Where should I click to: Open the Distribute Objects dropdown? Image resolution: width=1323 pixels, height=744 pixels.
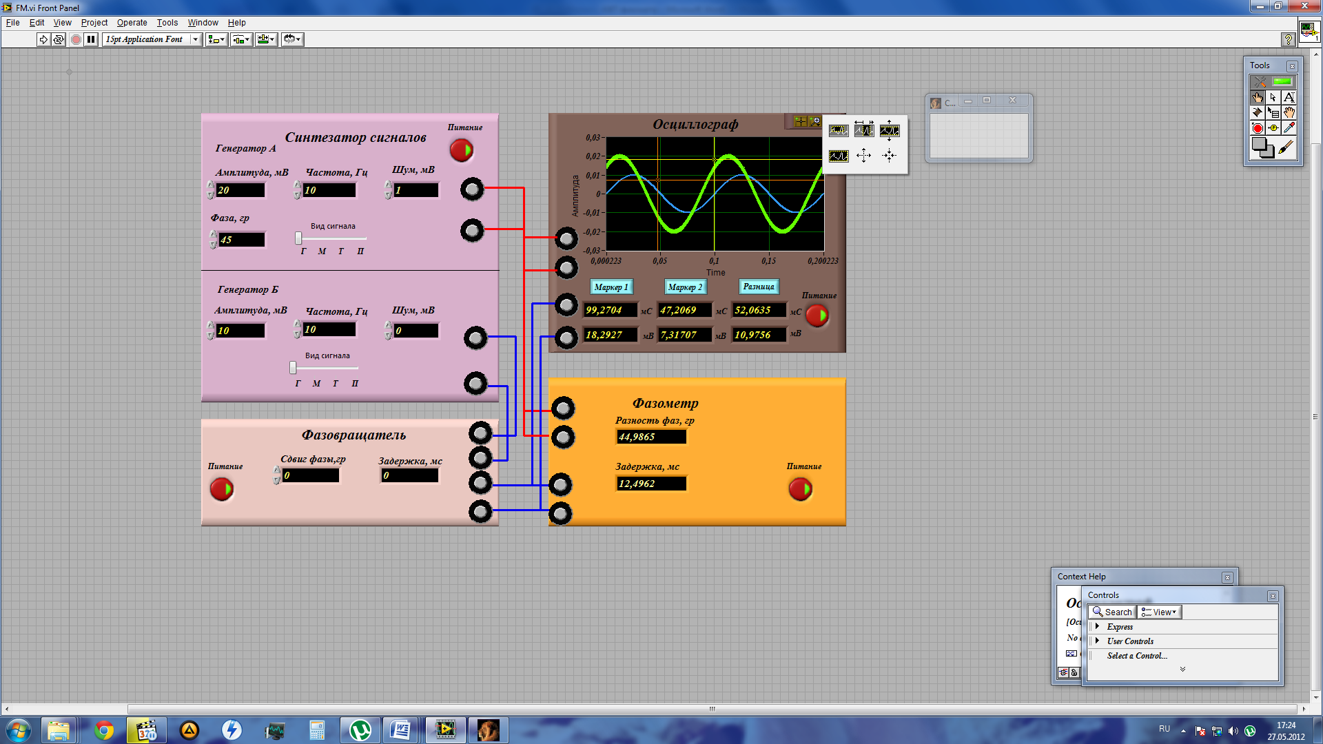[241, 39]
